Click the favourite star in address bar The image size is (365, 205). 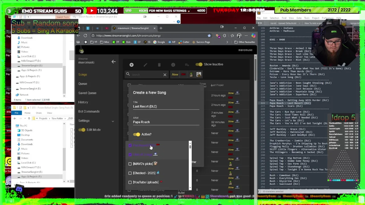[209, 36]
